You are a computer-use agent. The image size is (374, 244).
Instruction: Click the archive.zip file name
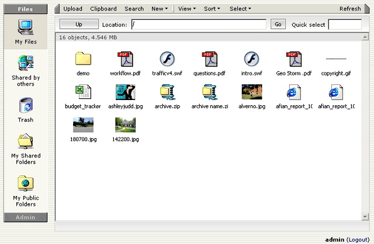click(167, 106)
